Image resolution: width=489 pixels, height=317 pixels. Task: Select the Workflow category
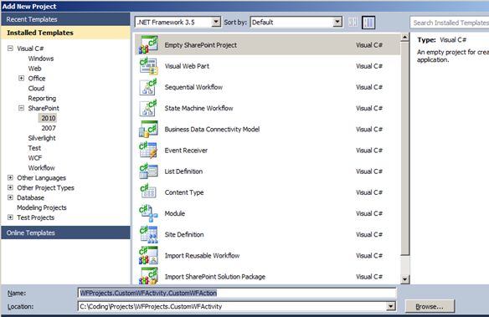42,168
